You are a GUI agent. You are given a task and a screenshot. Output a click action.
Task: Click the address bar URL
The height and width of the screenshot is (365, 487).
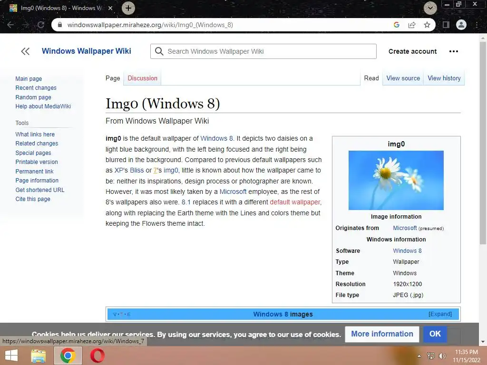tap(150, 25)
